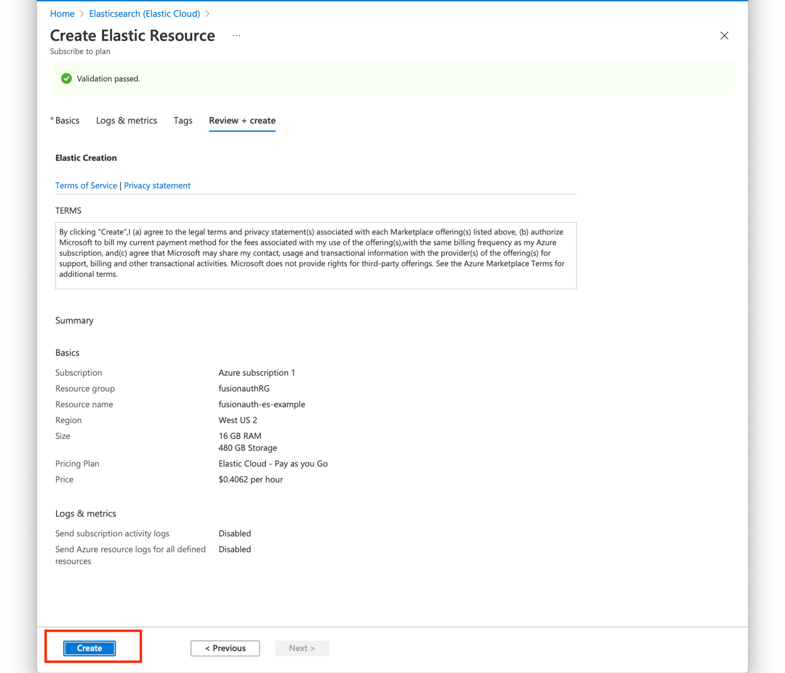785x673 pixels.
Task: Click Disabled next to Azure resource logs
Action: coord(235,549)
